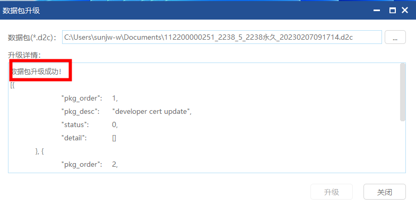The width and height of the screenshot is (416, 206).
Task: Open file browser via the "..." button
Action: [395, 37]
